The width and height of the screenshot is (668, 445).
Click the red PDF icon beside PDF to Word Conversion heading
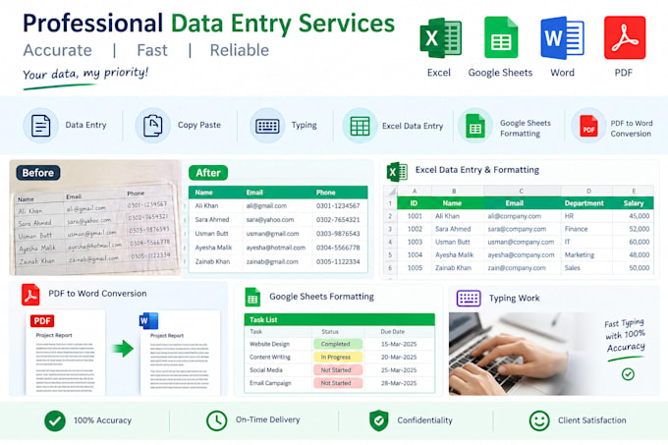[x=30, y=295]
